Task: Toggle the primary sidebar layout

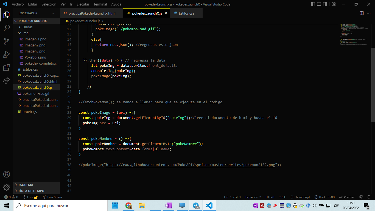Action: (313, 4)
